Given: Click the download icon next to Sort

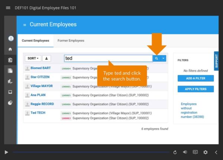Looking at the screenshot, I should (46, 58).
